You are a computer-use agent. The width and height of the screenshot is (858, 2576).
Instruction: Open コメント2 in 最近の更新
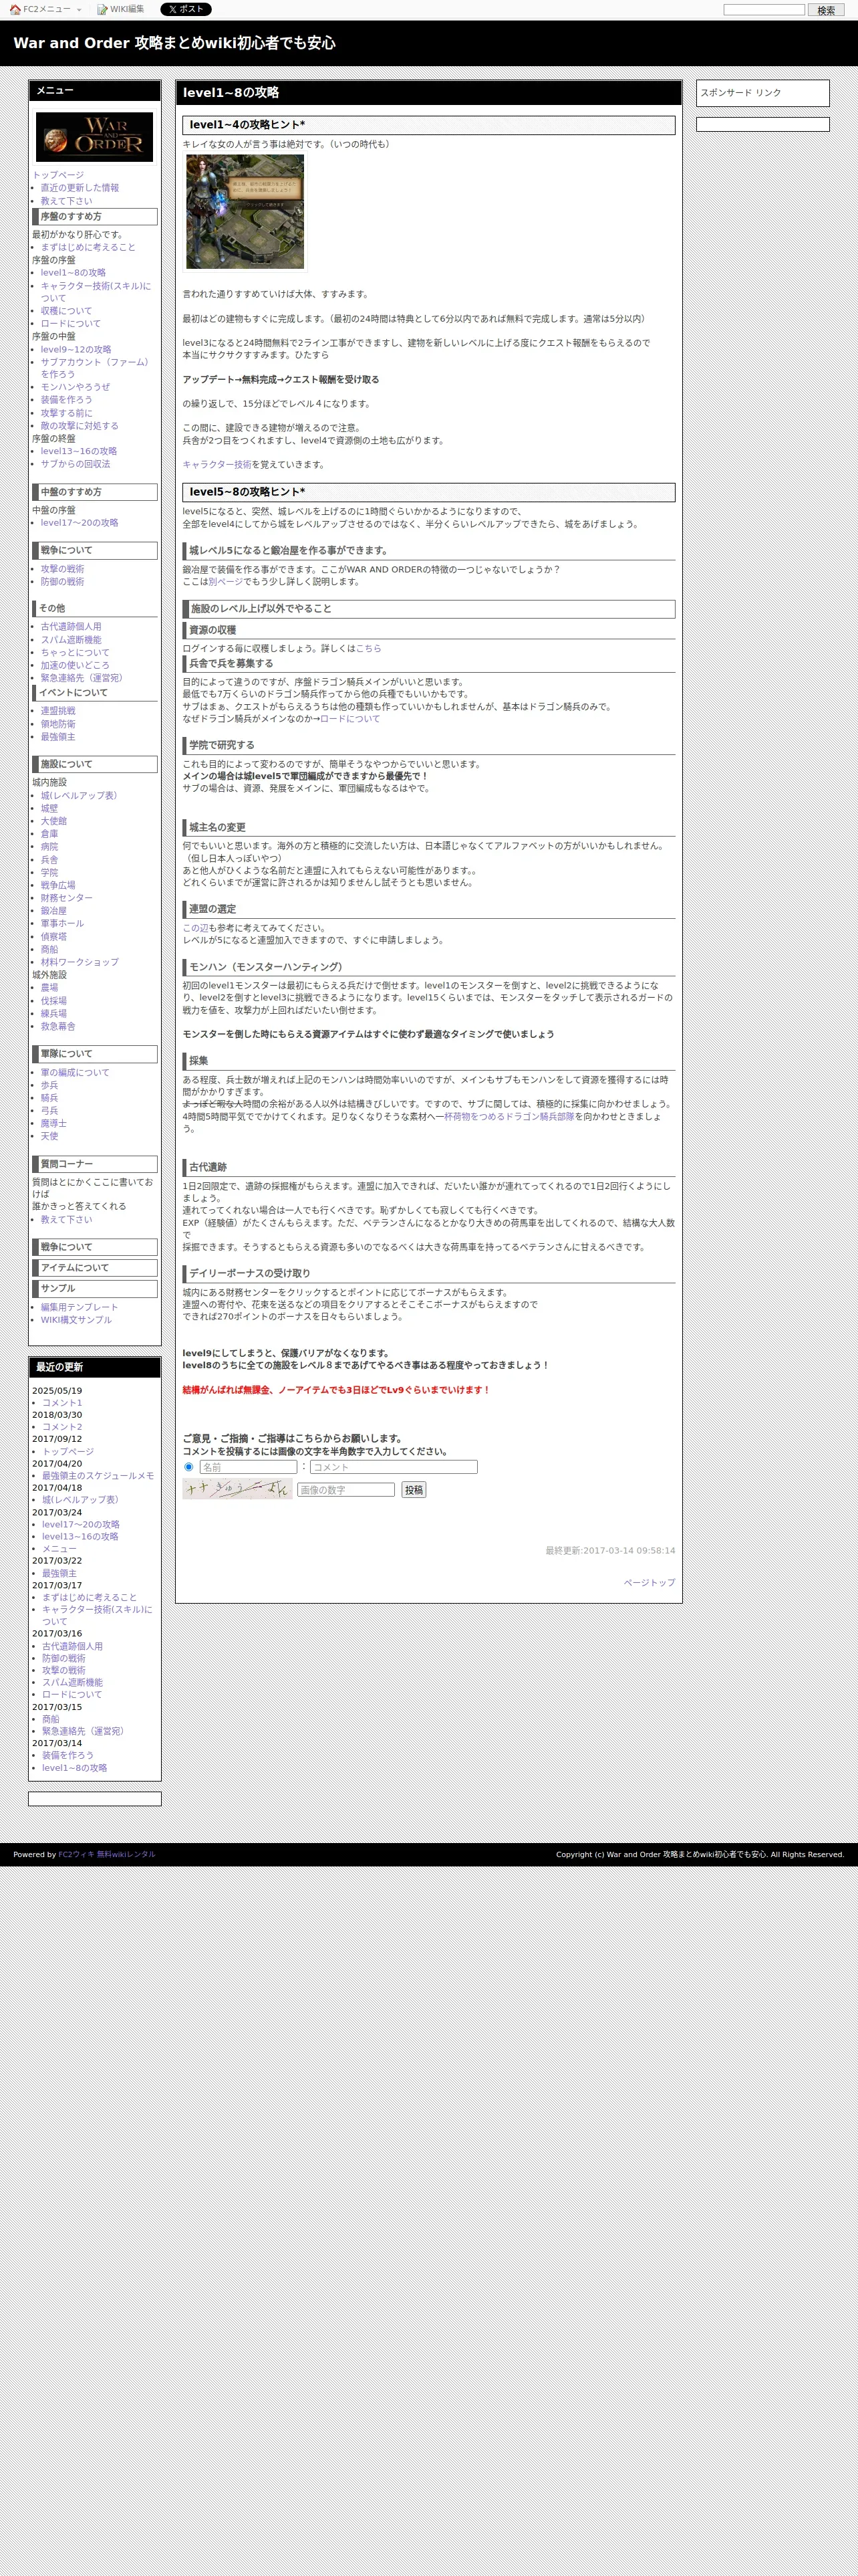62,1427
